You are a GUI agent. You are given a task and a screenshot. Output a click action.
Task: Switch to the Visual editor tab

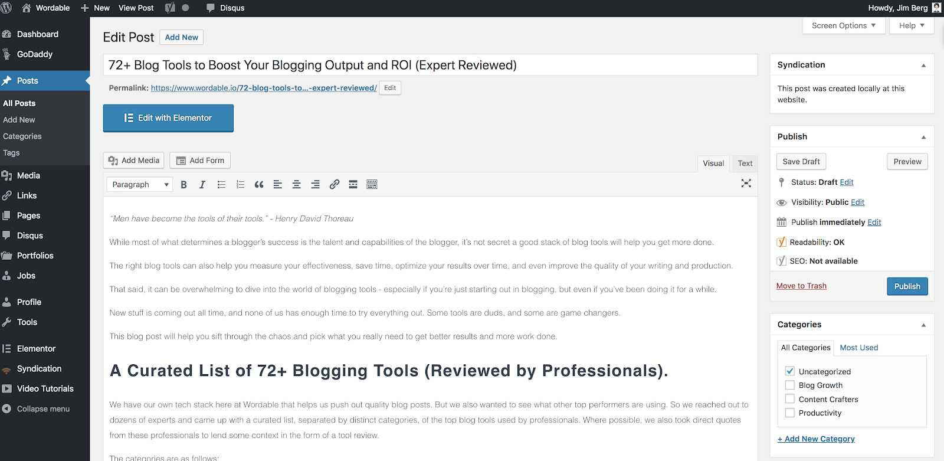click(x=713, y=164)
